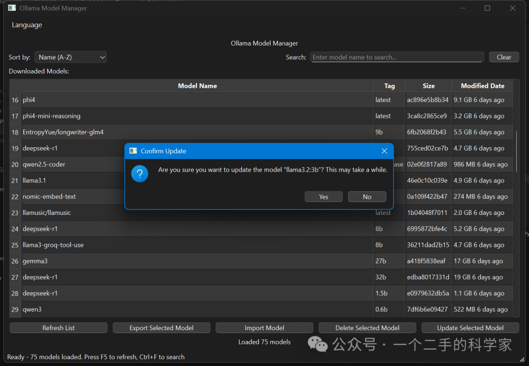Click the 1.5b tag cell
This screenshot has width=529, height=366.
tap(389, 293)
